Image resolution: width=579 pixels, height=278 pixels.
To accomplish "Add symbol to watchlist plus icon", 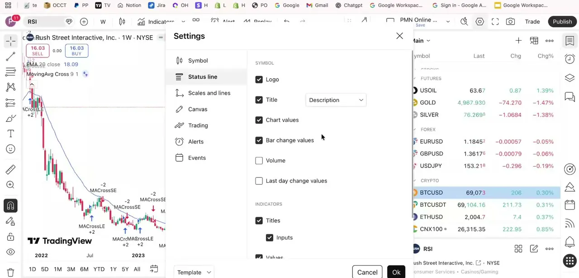I will pos(518,41).
